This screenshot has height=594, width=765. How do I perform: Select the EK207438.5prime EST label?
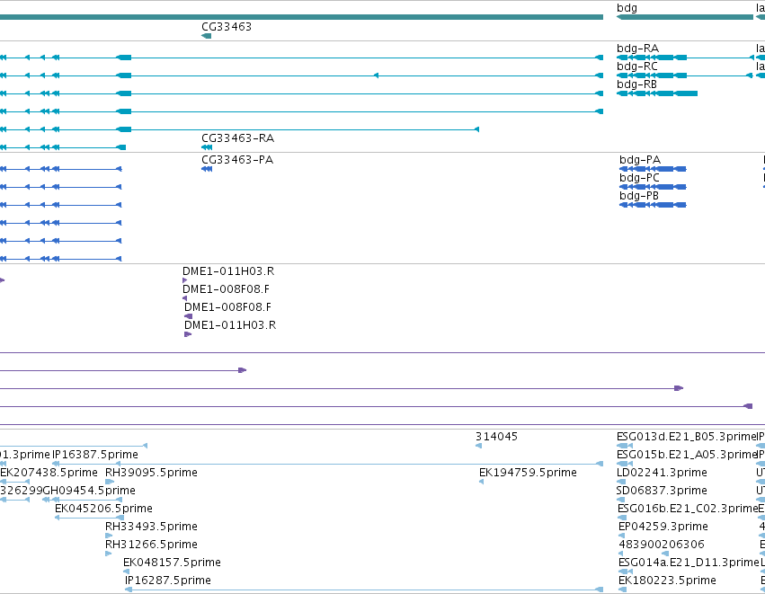(x=49, y=473)
